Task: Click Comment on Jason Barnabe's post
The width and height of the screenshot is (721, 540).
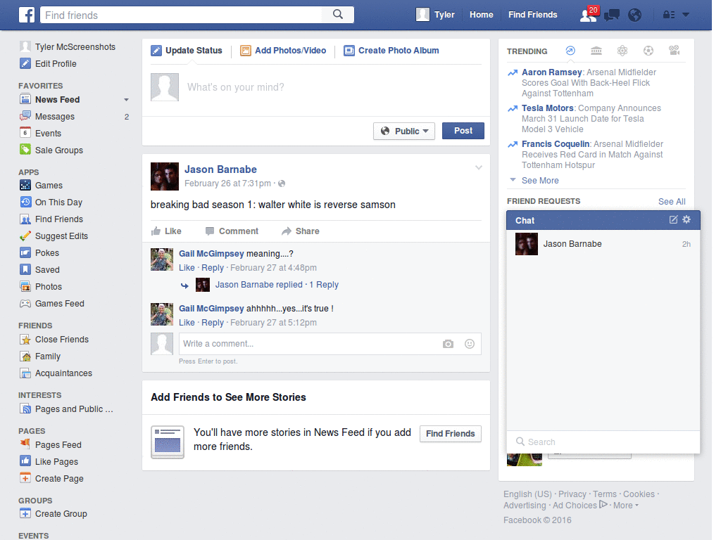Action: pos(232,231)
